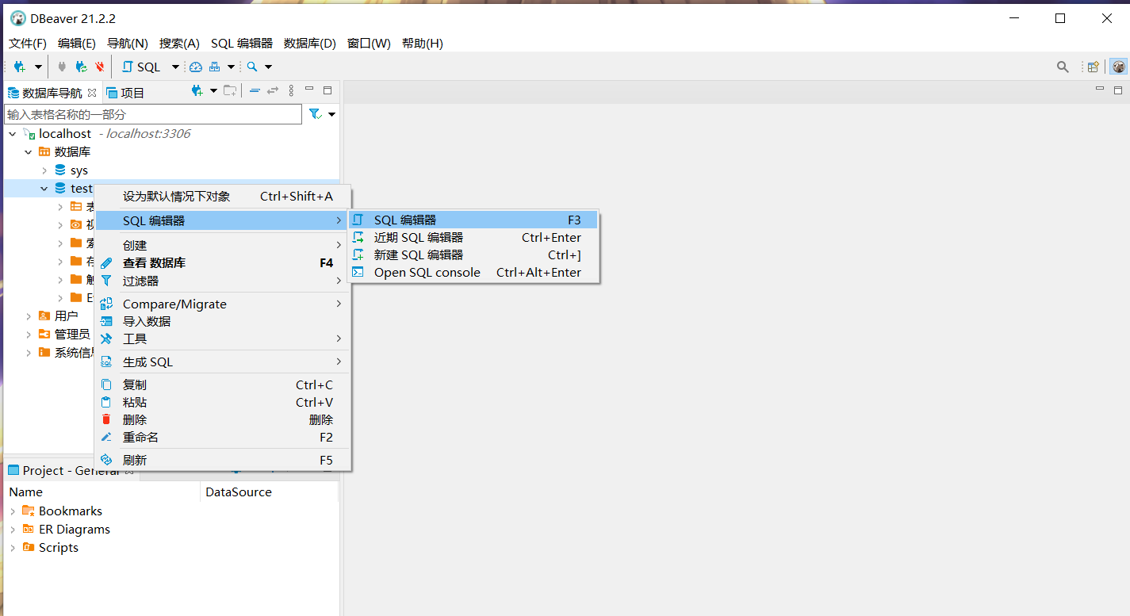Click the 刷新 refresh icon in context menu
This screenshot has height=616, width=1130.
point(106,460)
